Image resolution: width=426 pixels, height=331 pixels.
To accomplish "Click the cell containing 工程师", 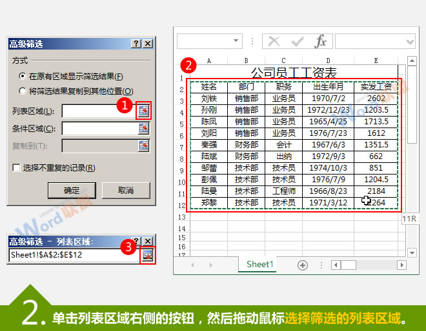I will click(283, 191).
